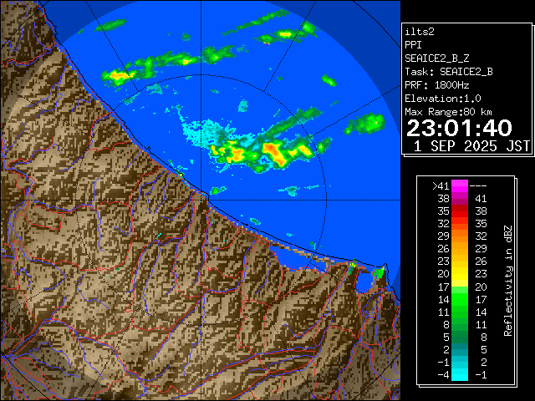Select the green swatch for 14 to 17 dBZ
The width and height of the screenshot is (535, 401).
click(460, 297)
